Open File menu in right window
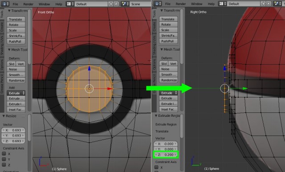This screenshot has height=172, width=285. 167,4
